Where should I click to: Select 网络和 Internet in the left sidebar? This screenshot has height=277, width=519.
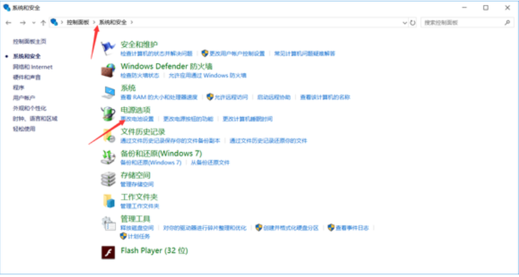[33, 67]
